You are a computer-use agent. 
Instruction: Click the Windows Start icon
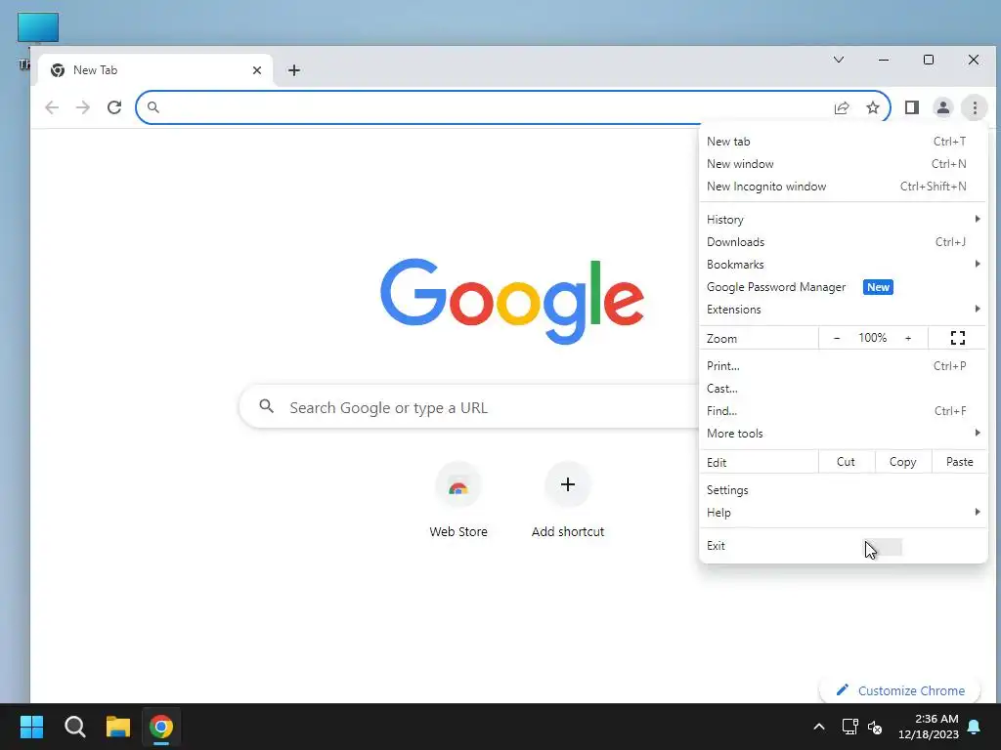[x=32, y=727]
